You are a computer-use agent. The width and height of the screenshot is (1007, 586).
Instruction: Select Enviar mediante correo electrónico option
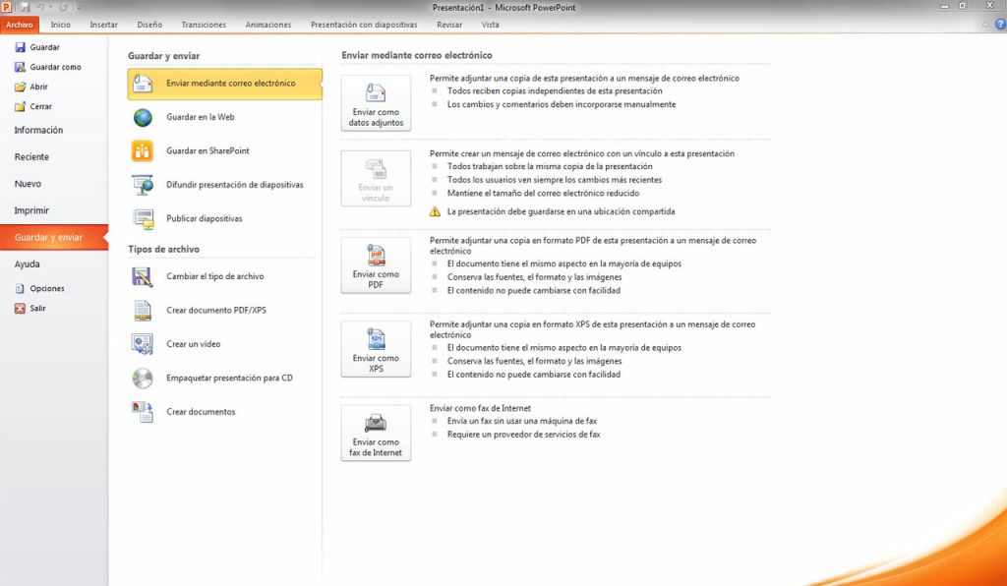pyautogui.click(x=225, y=84)
